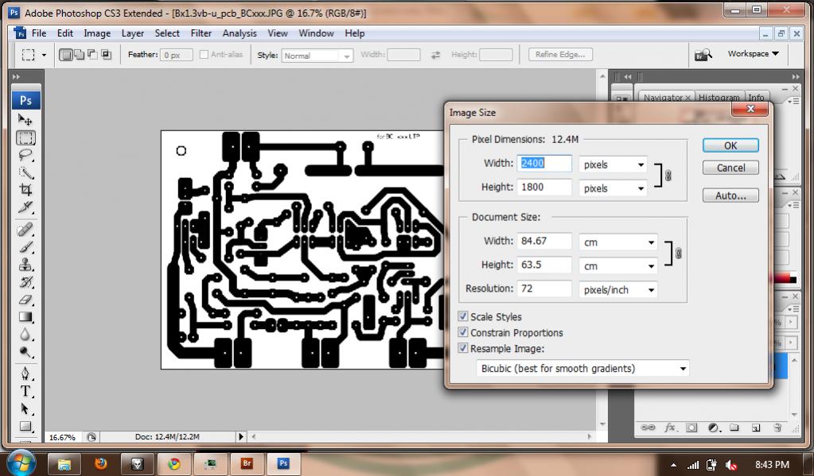Switch to the Histogram tab
This screenshot has height=476, width=814.
click(719, 98)
